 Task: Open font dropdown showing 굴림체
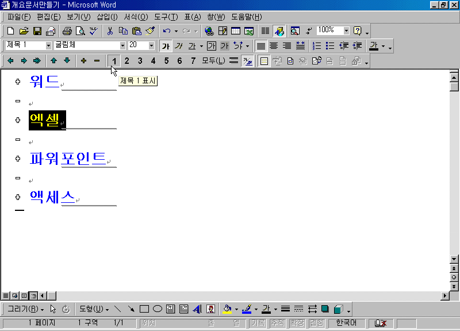pos(122,45)
